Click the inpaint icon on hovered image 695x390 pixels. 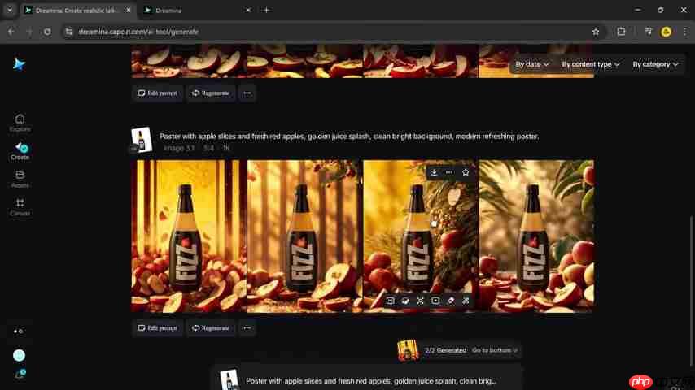(466, 301)
